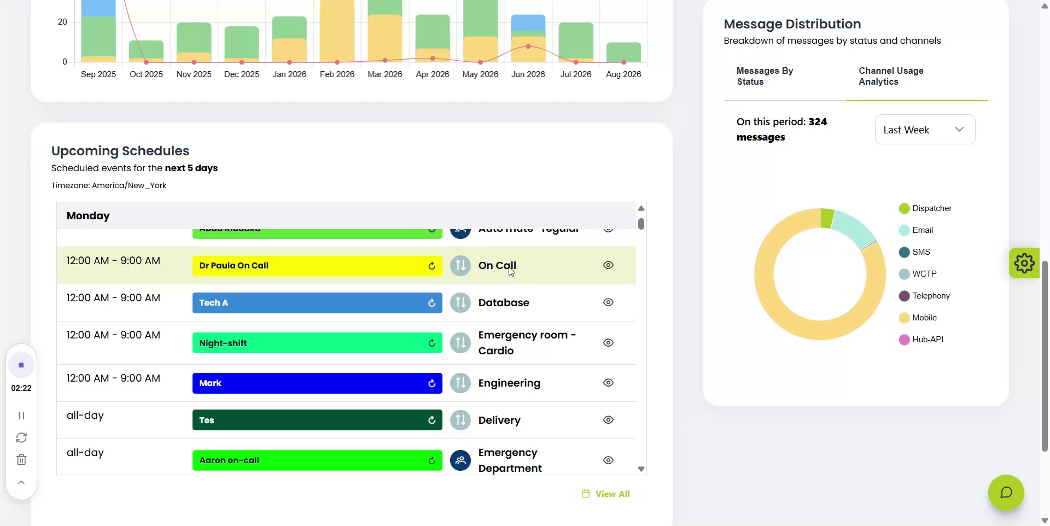Delete recording using trash icon
The height and width of the screenshot is (526, 1050).
point(21,459)
